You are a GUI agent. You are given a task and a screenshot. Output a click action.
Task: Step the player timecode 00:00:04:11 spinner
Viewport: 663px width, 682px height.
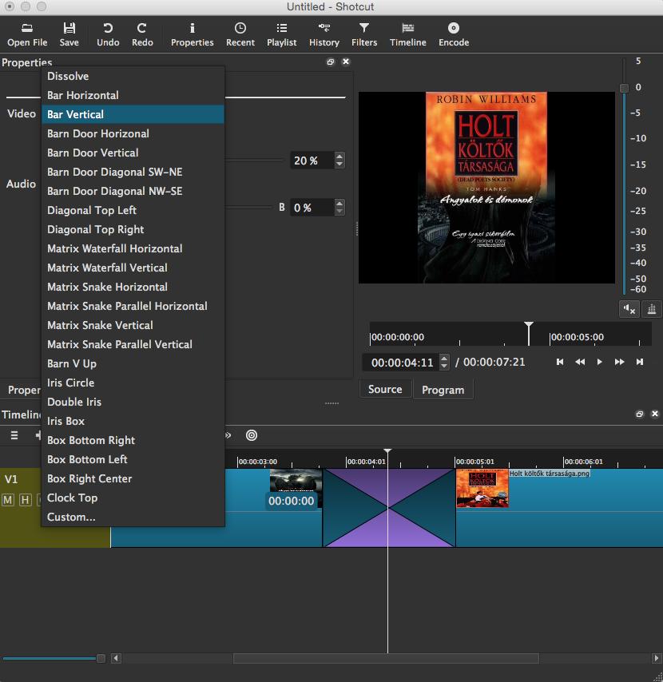[444, 362]
